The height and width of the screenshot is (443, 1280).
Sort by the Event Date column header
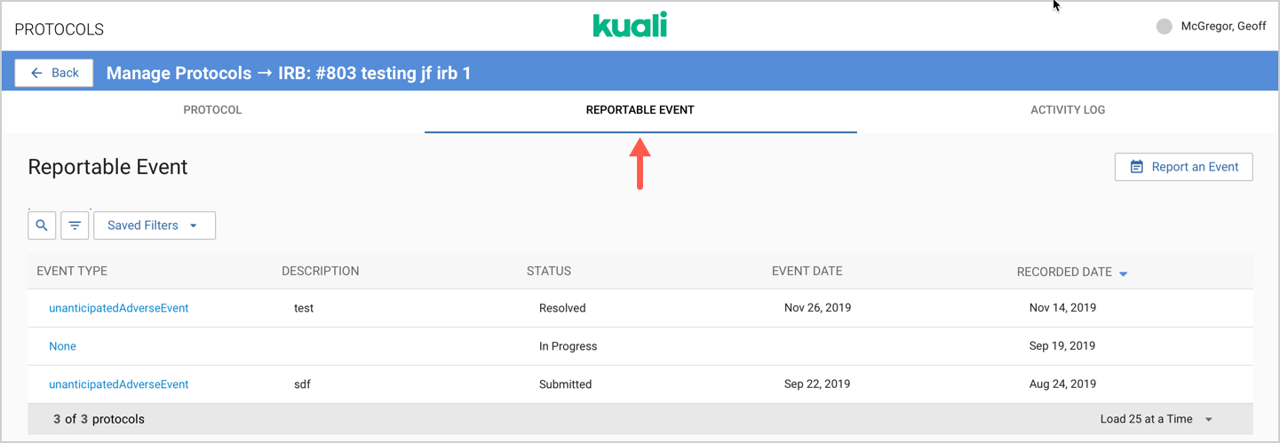pyautogui.click(x=807, y=272)
